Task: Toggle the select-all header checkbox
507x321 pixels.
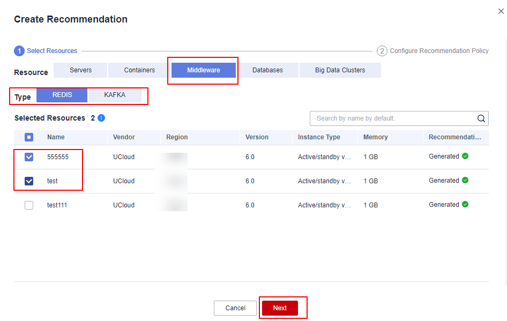Action: click(x=29, y=137)
